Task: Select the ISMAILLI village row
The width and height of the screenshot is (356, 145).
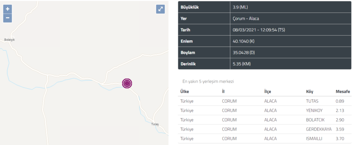Action: pyautogui.click(x=264, y=138)
